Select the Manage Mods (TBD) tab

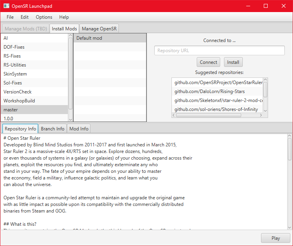coord(26,28)
